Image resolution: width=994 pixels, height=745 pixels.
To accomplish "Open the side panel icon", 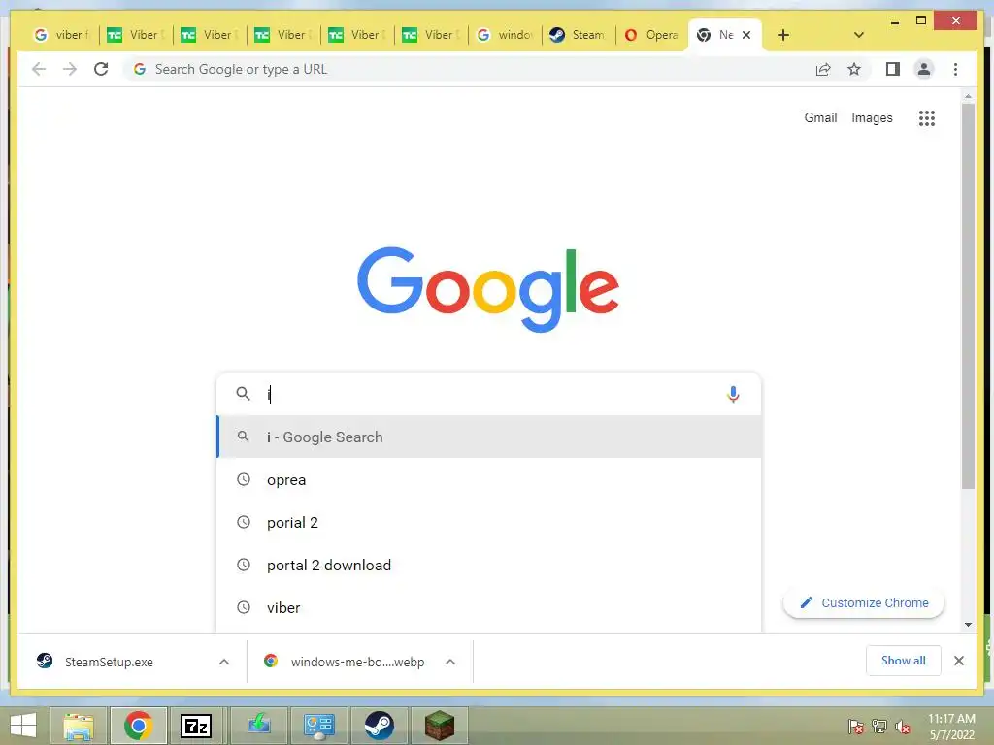I will click(x=893, y=69).
